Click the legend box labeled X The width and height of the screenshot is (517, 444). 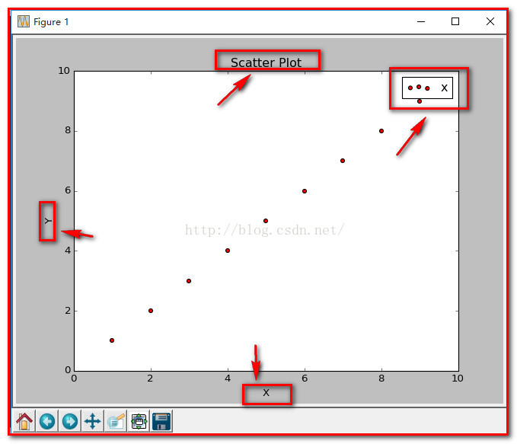427,88
